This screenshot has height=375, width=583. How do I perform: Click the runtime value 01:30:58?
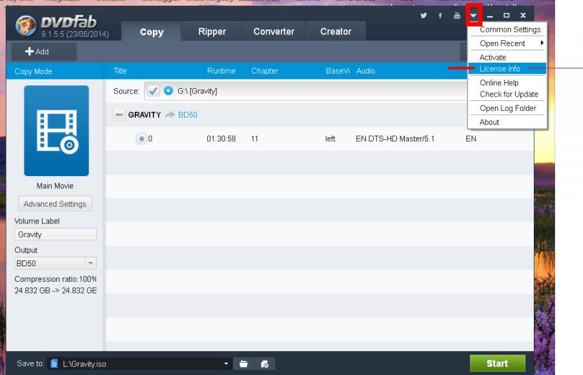point(222,139)
